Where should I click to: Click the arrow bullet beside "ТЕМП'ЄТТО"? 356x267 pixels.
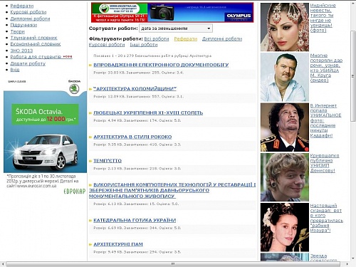tap(90, 161)
